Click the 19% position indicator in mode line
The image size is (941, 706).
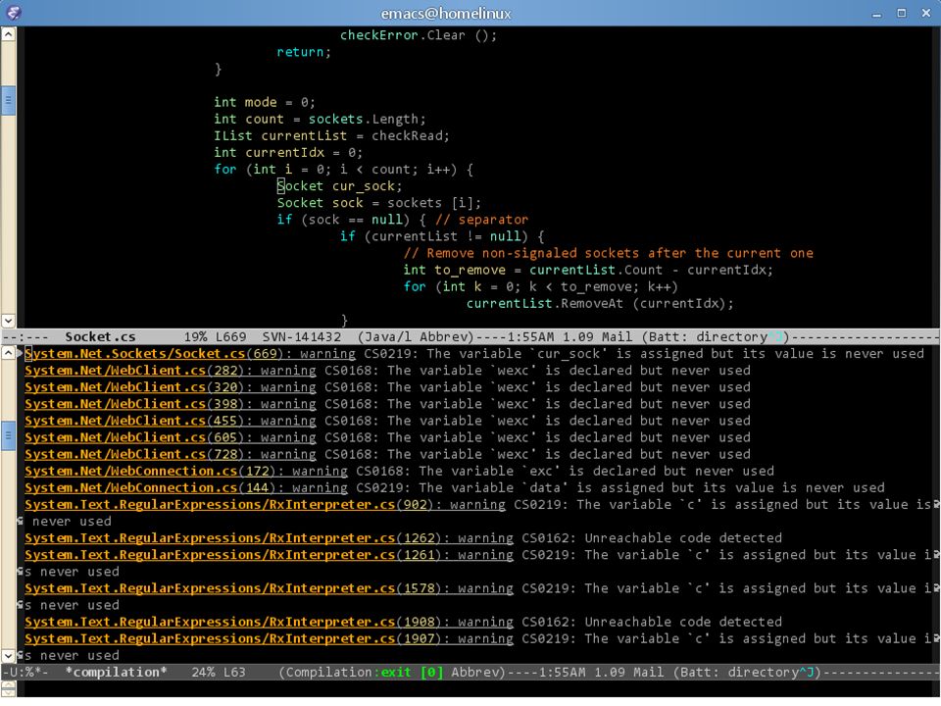click(x=195, y=336)
